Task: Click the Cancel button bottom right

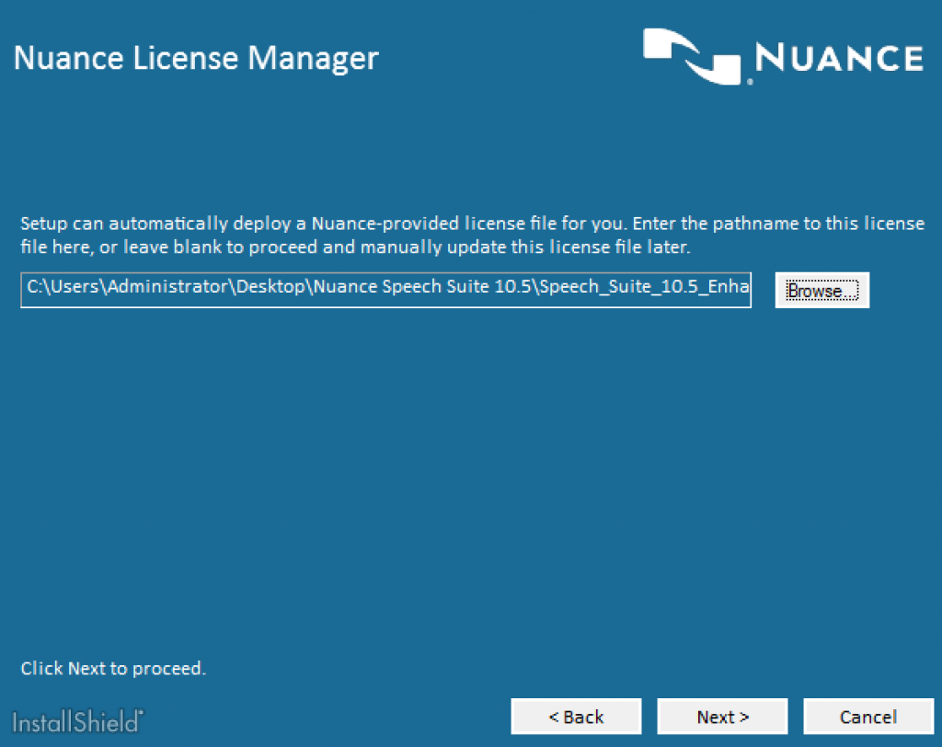Action: [x=868, y=716]
